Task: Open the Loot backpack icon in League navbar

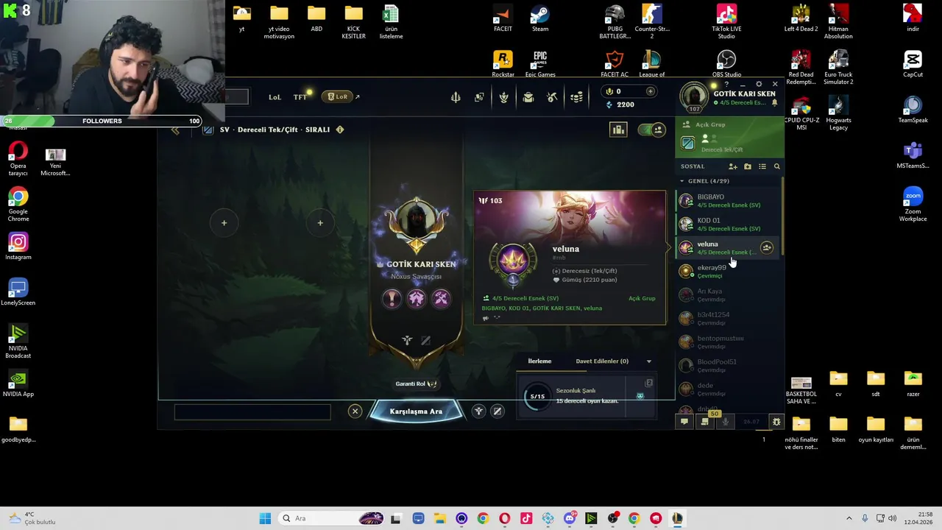Action: (x=528, y=97)
